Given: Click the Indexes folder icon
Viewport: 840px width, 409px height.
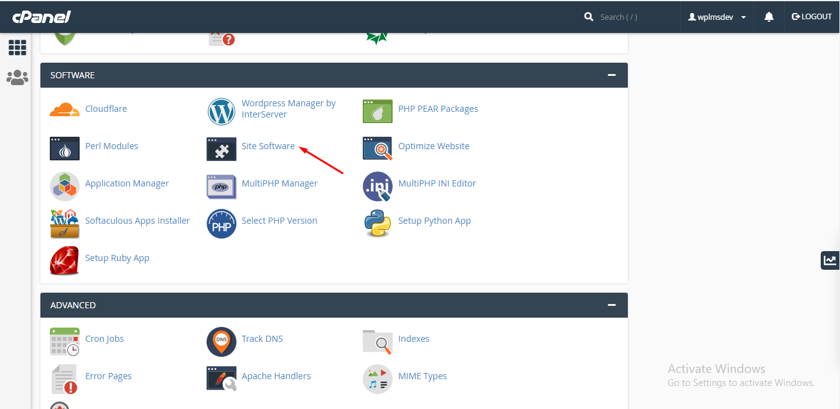Looking at the screenshot, I should pyautogui.click(x=378, y=341).
